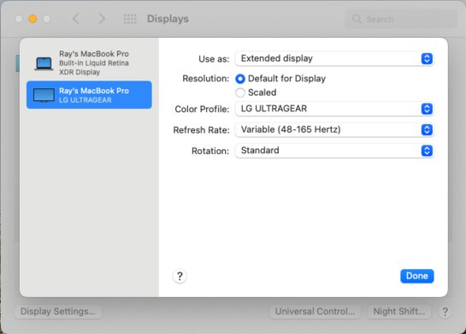Open Night Shift… settings

(399, 312)
